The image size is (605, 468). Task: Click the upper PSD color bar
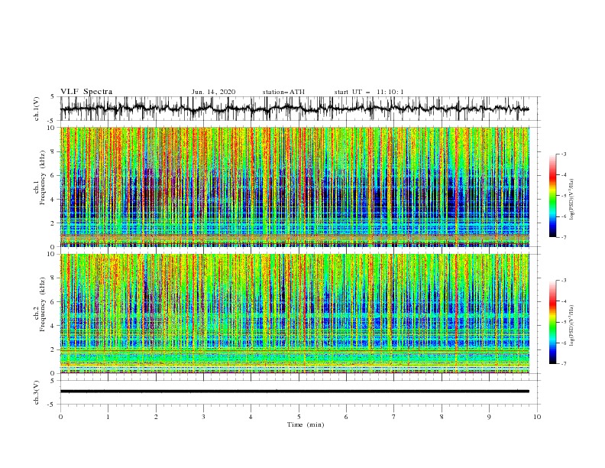[x=553, y=196]
